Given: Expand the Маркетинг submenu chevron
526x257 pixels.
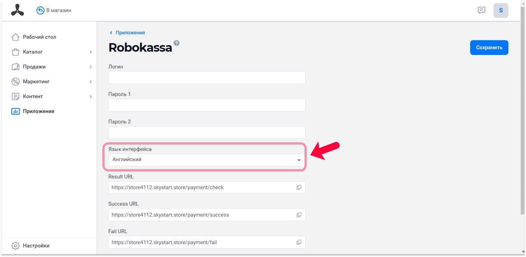Looking at the screenshot, I should [x=90, y=81].
